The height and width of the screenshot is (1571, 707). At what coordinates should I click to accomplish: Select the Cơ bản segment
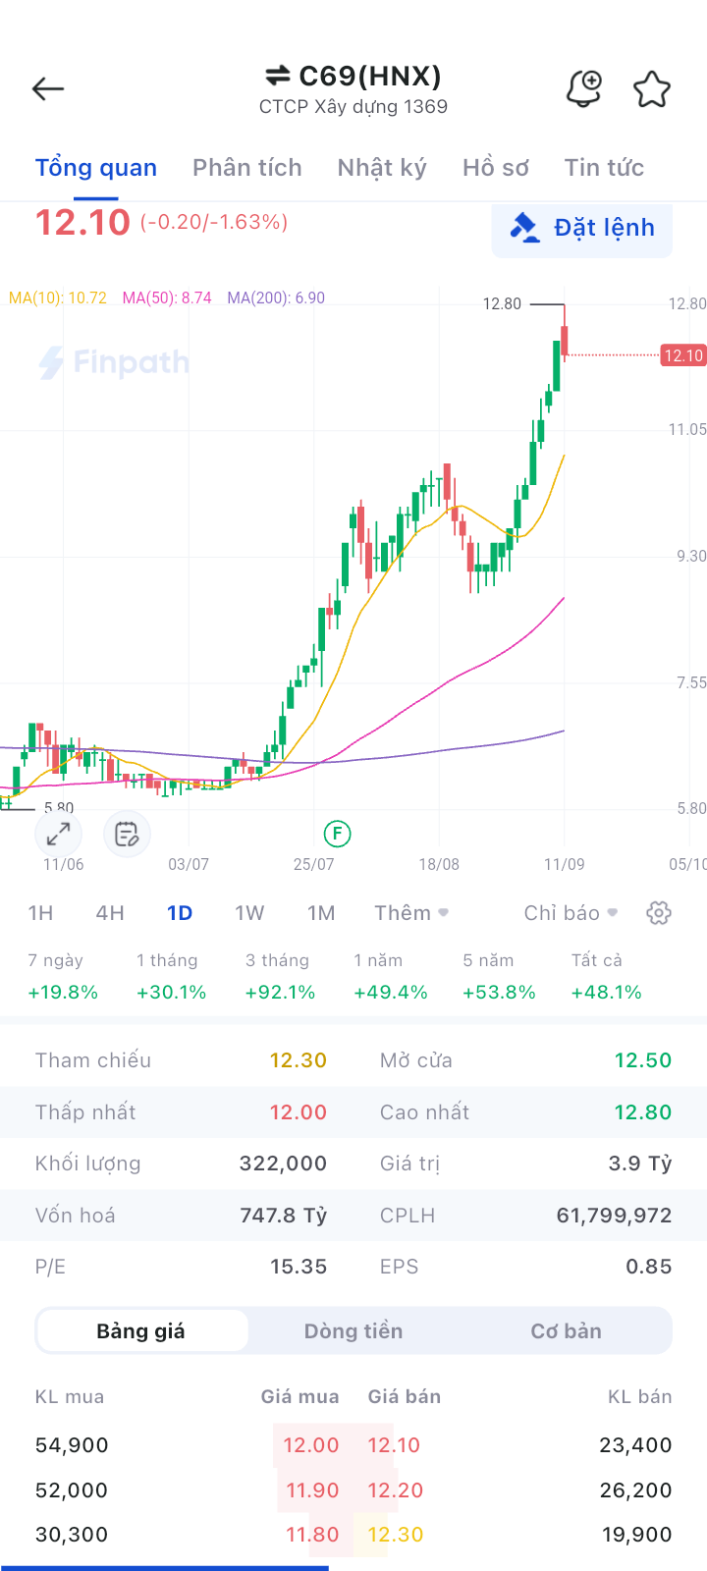566,1331
